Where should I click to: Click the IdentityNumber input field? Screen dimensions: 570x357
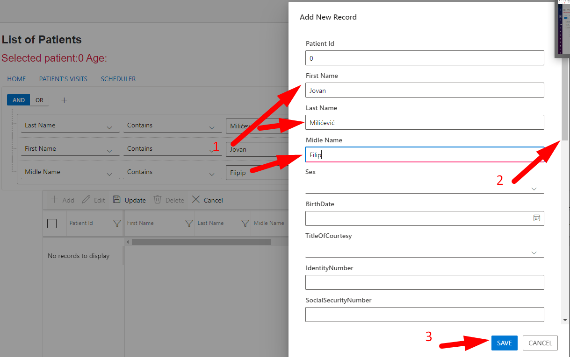(x=424, y=282)
